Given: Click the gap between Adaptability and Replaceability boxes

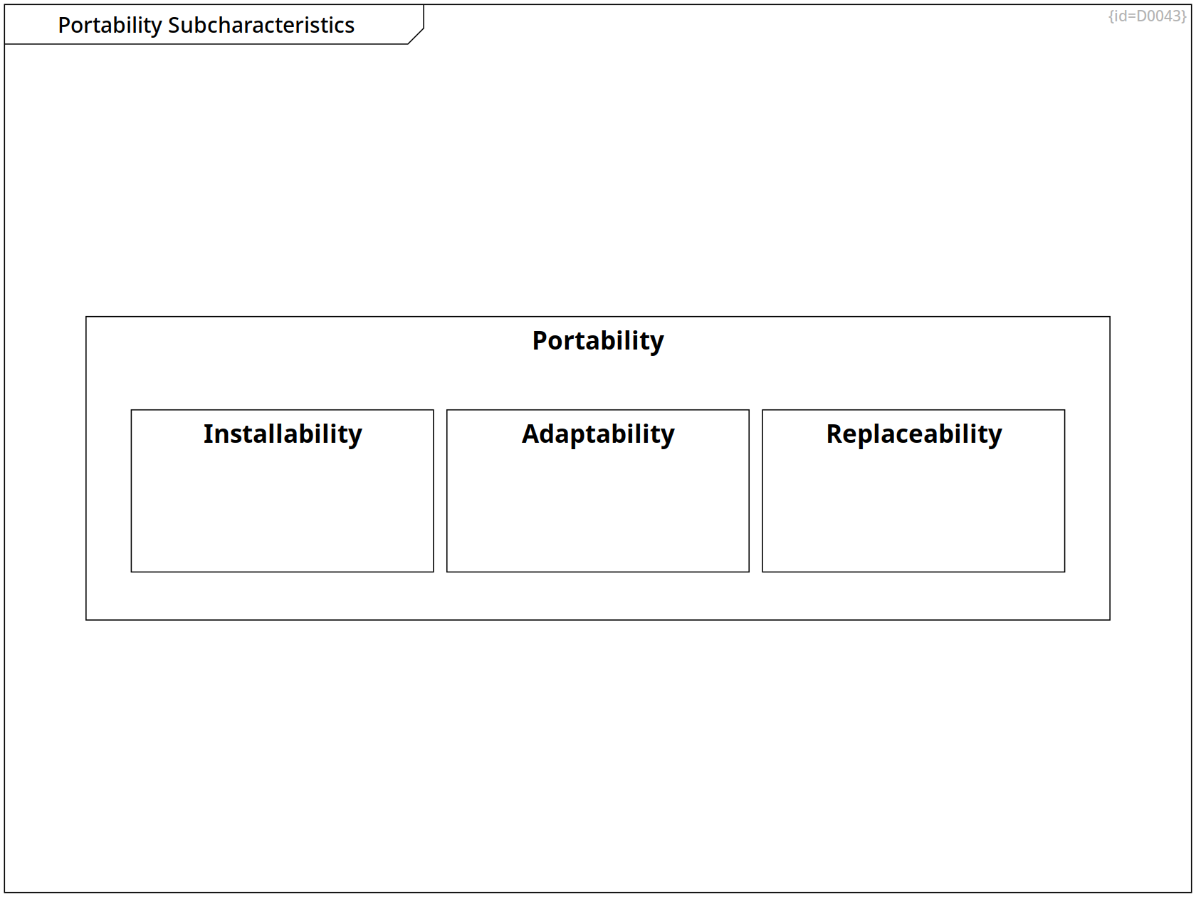Looking at the screenshot, I should pyautogui.click(x=755, y=491).
